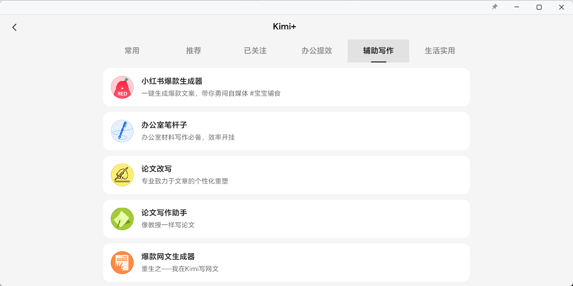The width and height of the screenshot is (573, 286).
Task: Click the pin icon in title bar
Action: [x=495, y=7]
